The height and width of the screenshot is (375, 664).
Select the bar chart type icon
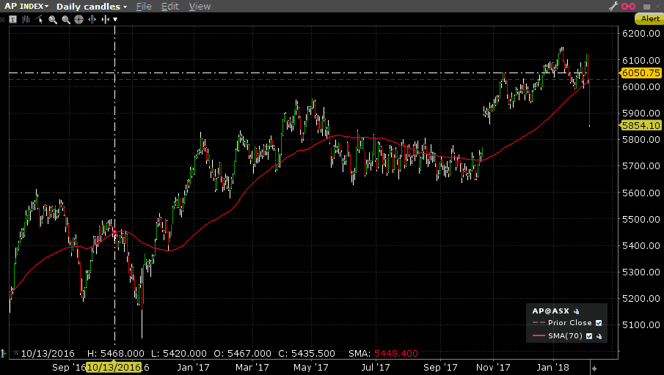click(x=26, y=19)
